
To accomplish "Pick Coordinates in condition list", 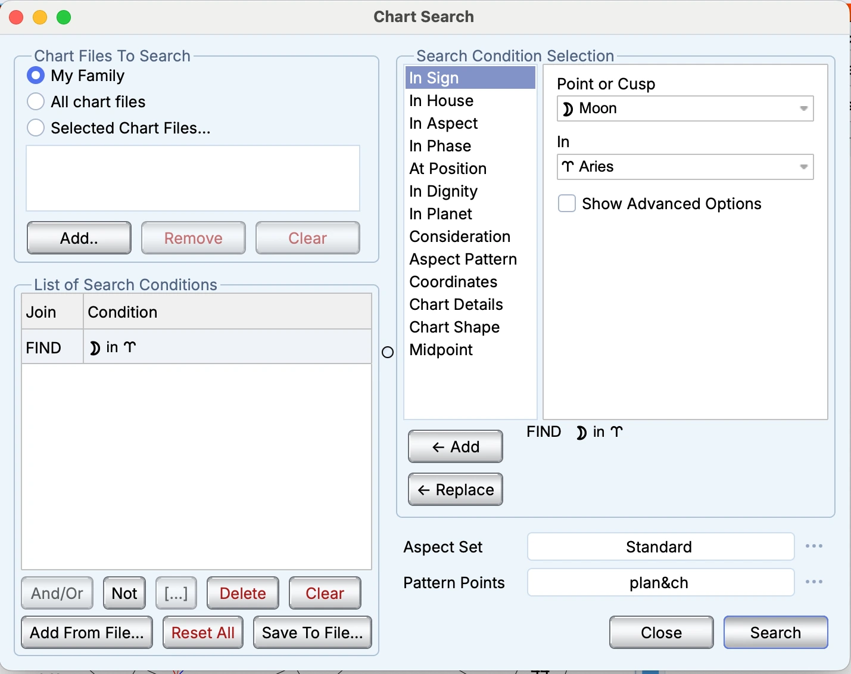I will point(470,282).
